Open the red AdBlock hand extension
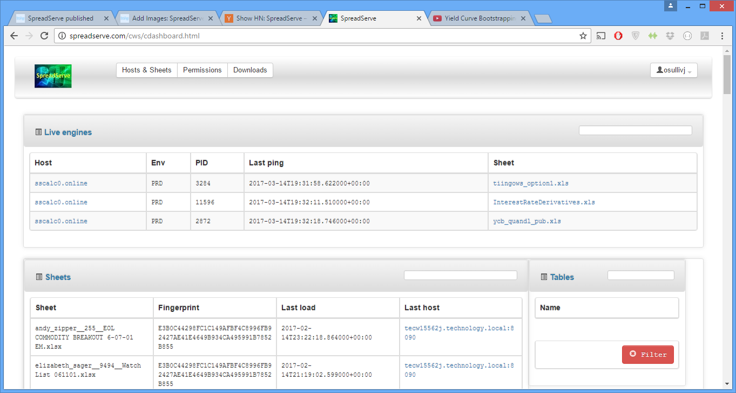 click(x=618, y=36)
